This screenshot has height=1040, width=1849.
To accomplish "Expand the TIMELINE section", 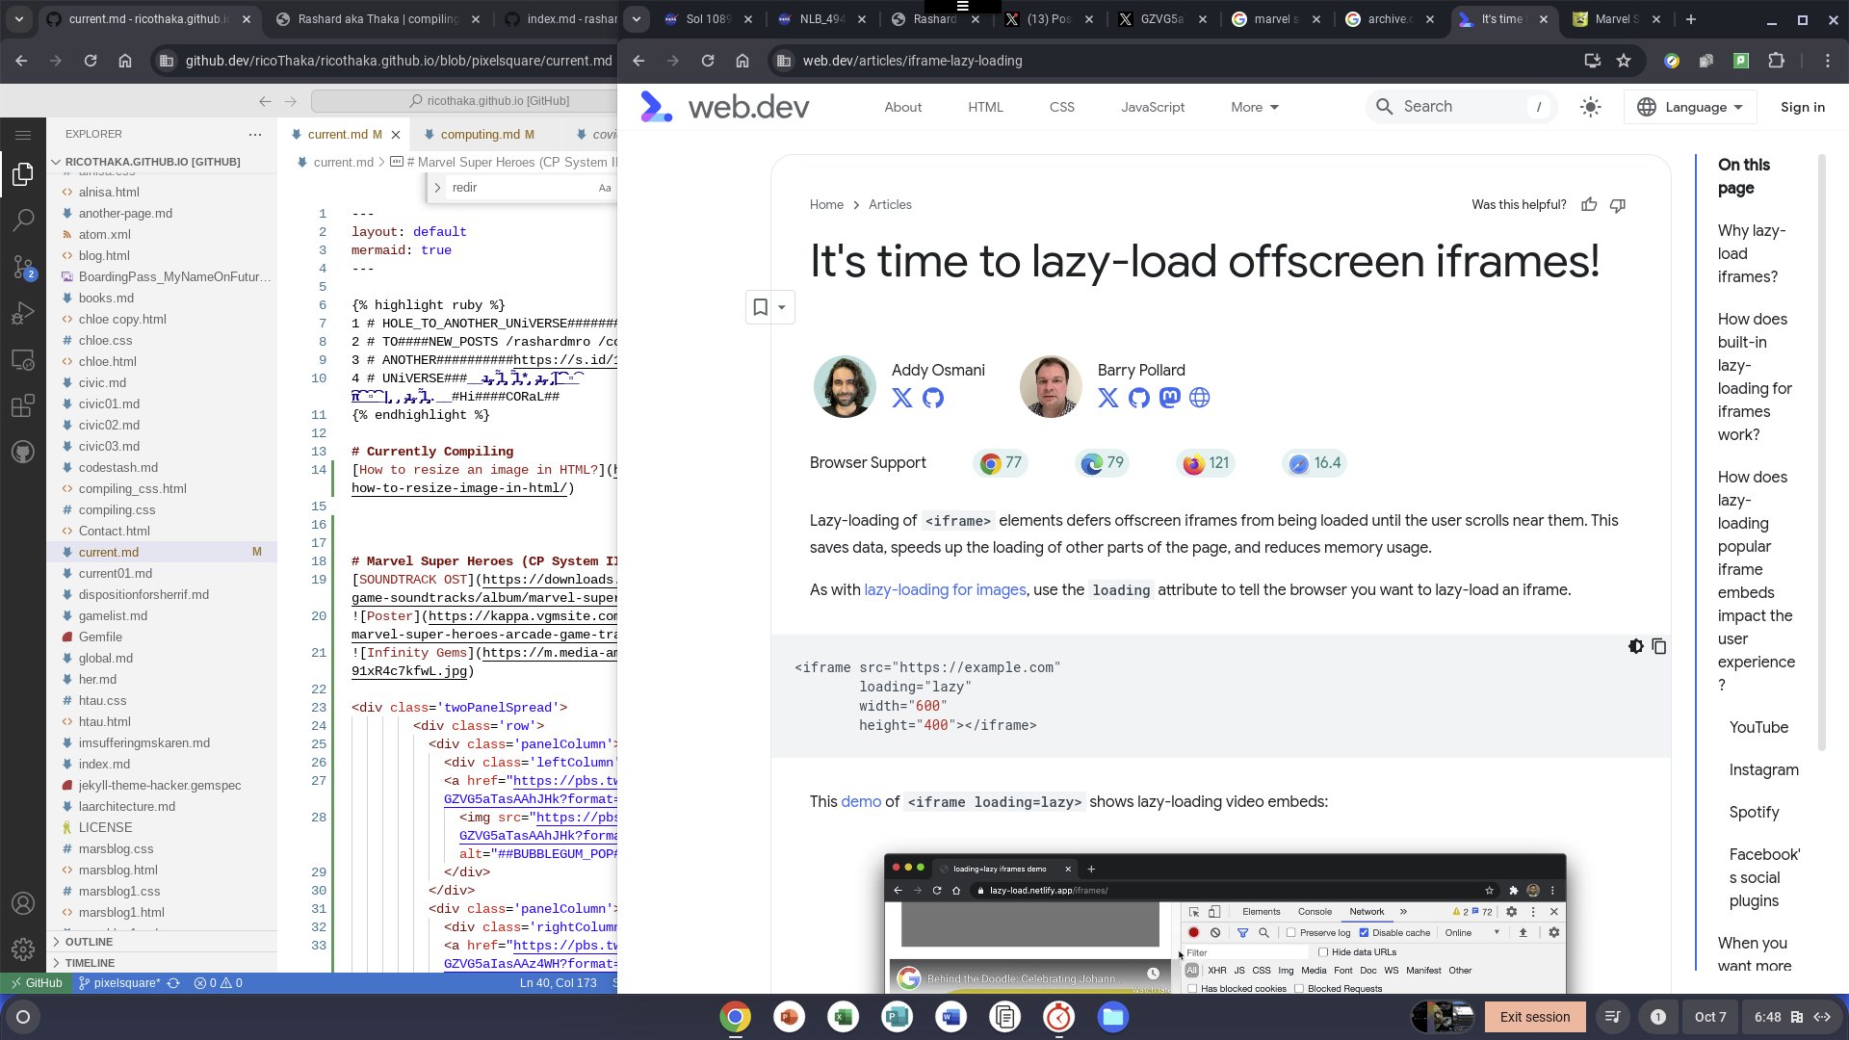I will [90, 963].
